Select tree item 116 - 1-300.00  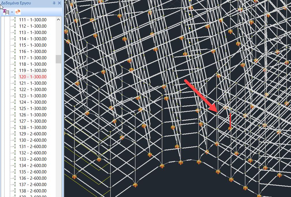[33, 51]
